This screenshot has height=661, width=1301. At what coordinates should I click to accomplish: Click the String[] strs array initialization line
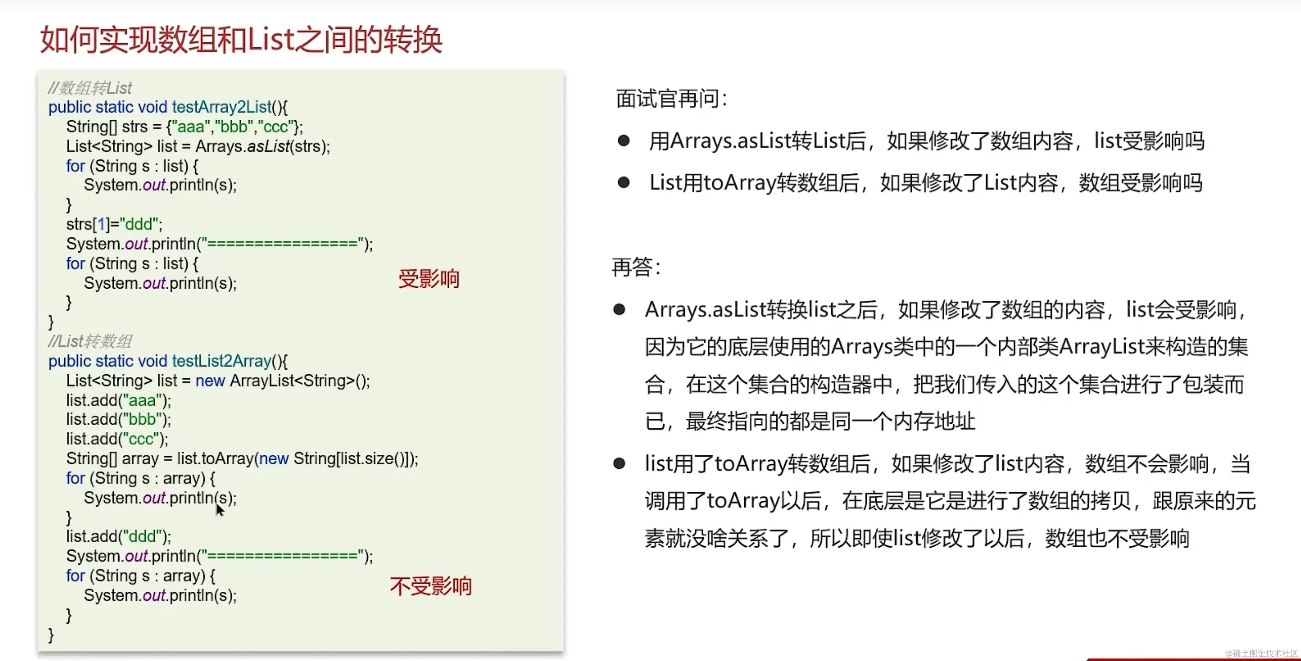(x=184, y=127)
